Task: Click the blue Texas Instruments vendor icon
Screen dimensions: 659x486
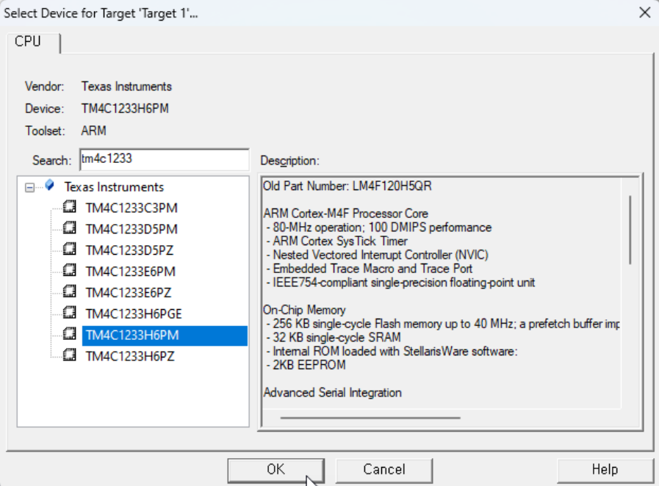Action: pyautogui.click(x=50, y=185)
